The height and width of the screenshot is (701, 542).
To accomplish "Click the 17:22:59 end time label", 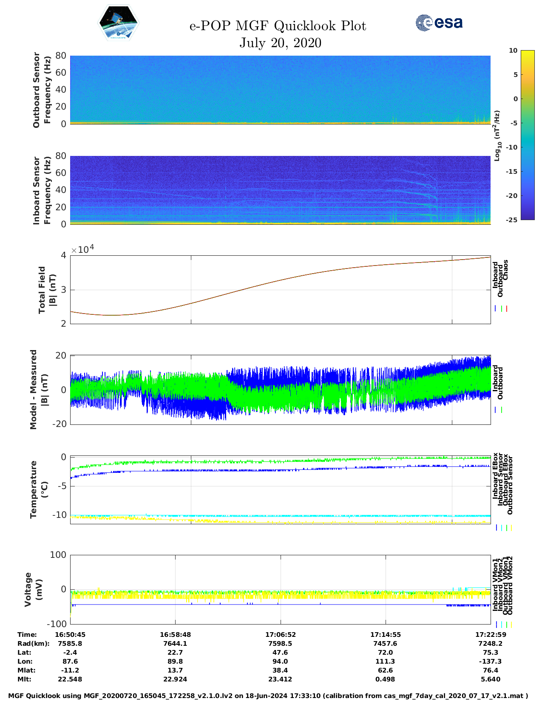I will click(490, 634).
